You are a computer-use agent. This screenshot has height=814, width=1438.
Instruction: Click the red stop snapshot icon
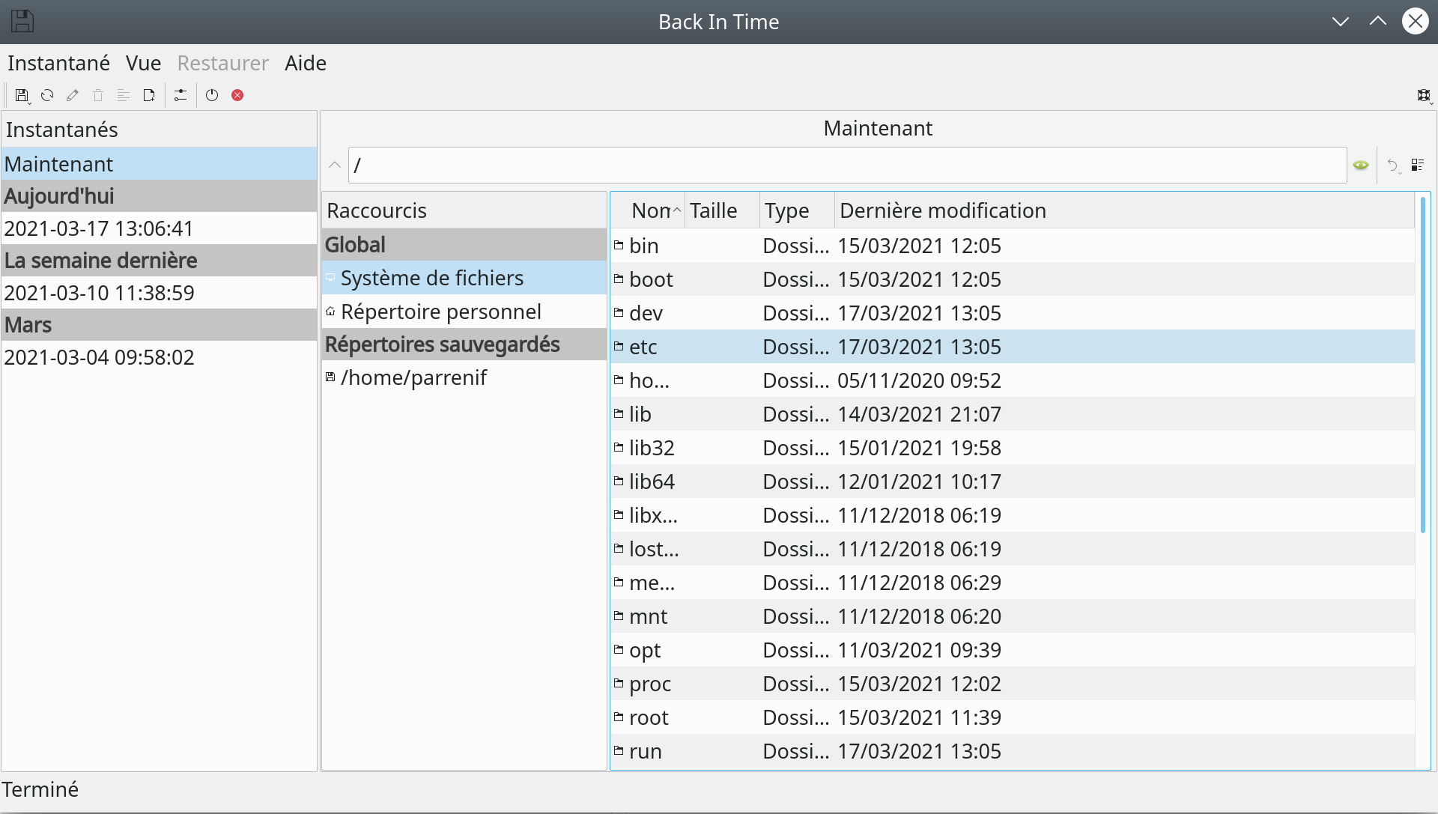click(237, 95)
